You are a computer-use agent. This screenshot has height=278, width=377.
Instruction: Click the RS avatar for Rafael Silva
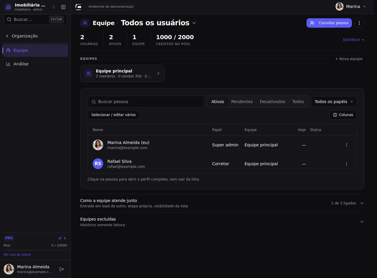98,164
